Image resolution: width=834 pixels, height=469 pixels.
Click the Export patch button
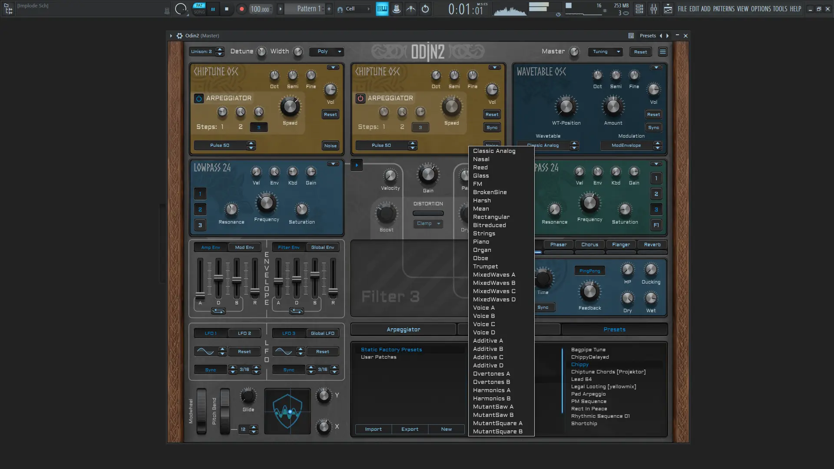click(x=410, y=429)
